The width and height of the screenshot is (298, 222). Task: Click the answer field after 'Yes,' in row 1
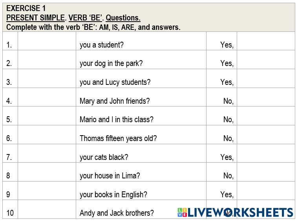(266, 41)
